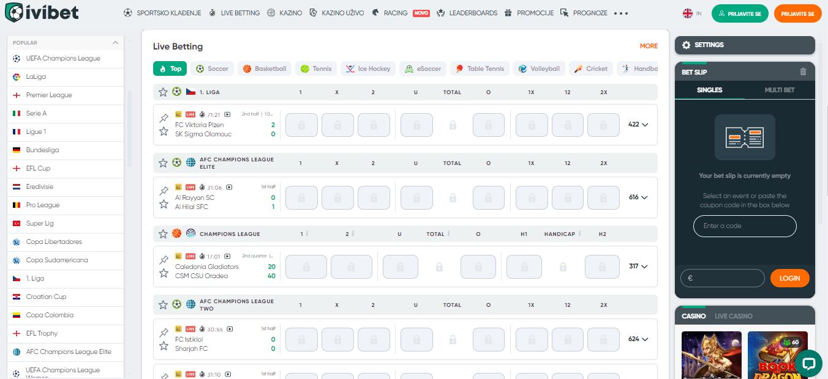The image size is (828, 379).
Task: Click the coupon code input field
Action: tap(745, 226)
